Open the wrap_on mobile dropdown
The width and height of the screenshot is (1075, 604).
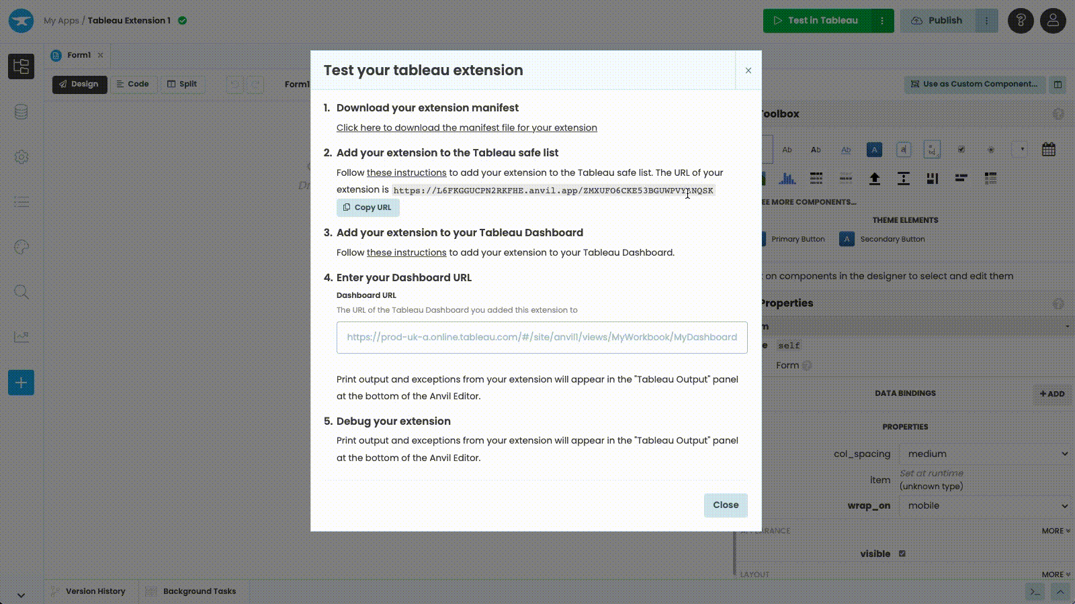[986, 505]
